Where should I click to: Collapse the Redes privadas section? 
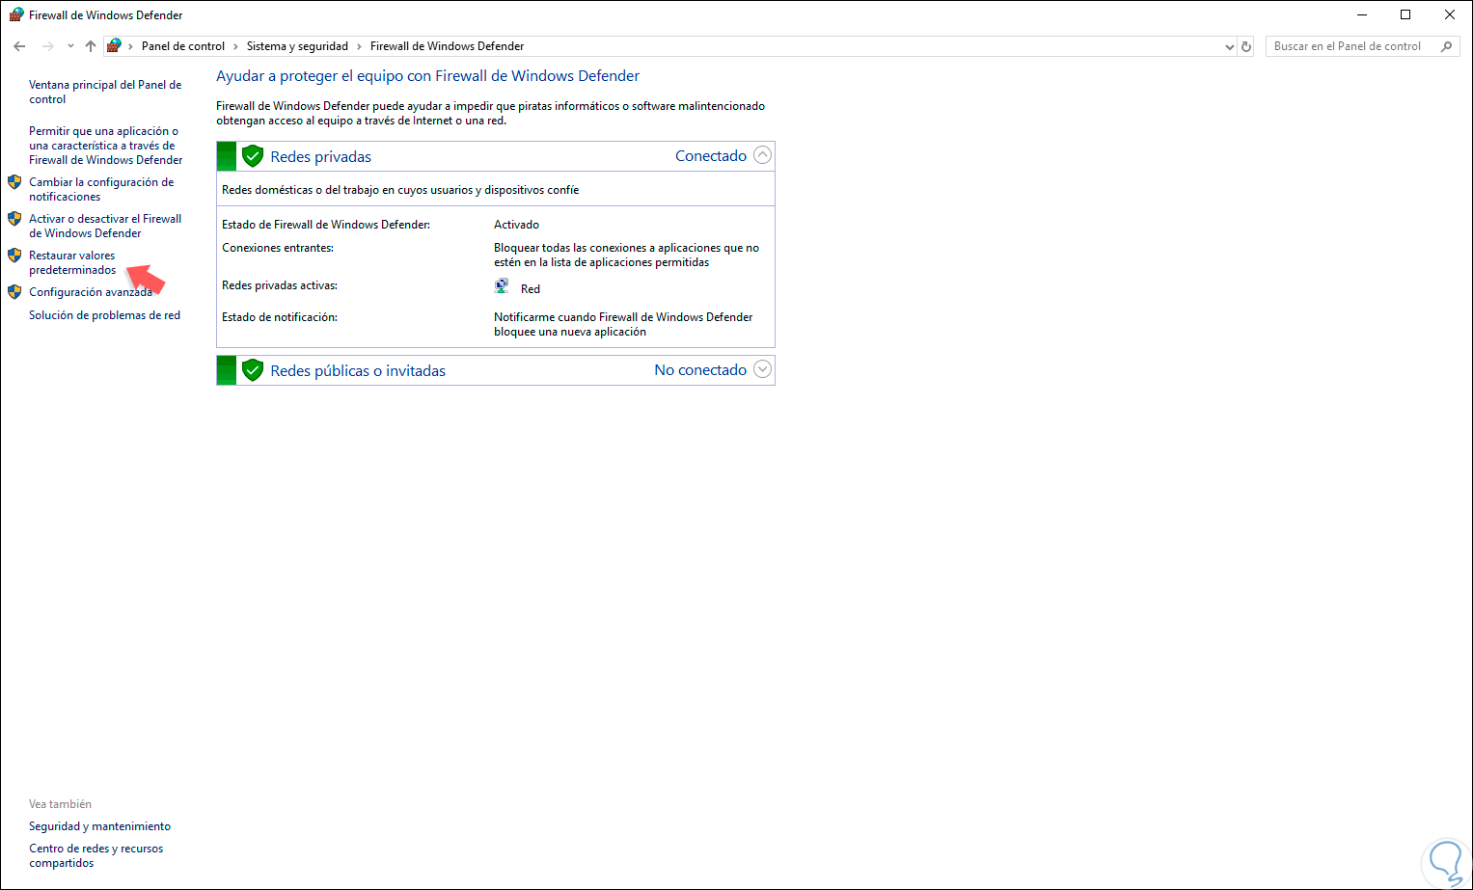pyautogui.click(x=762, y=155)
